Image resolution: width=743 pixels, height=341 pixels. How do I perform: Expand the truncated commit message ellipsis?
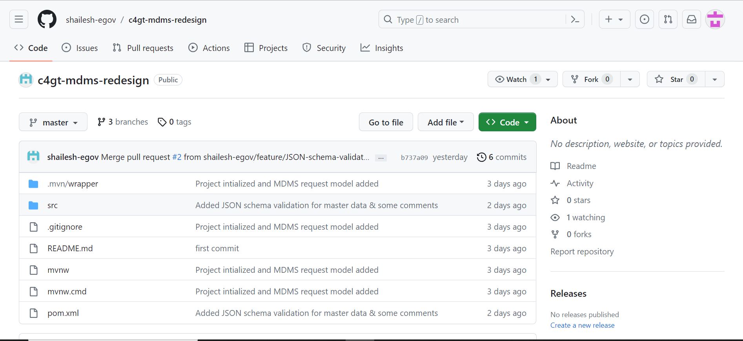[381, 158]
